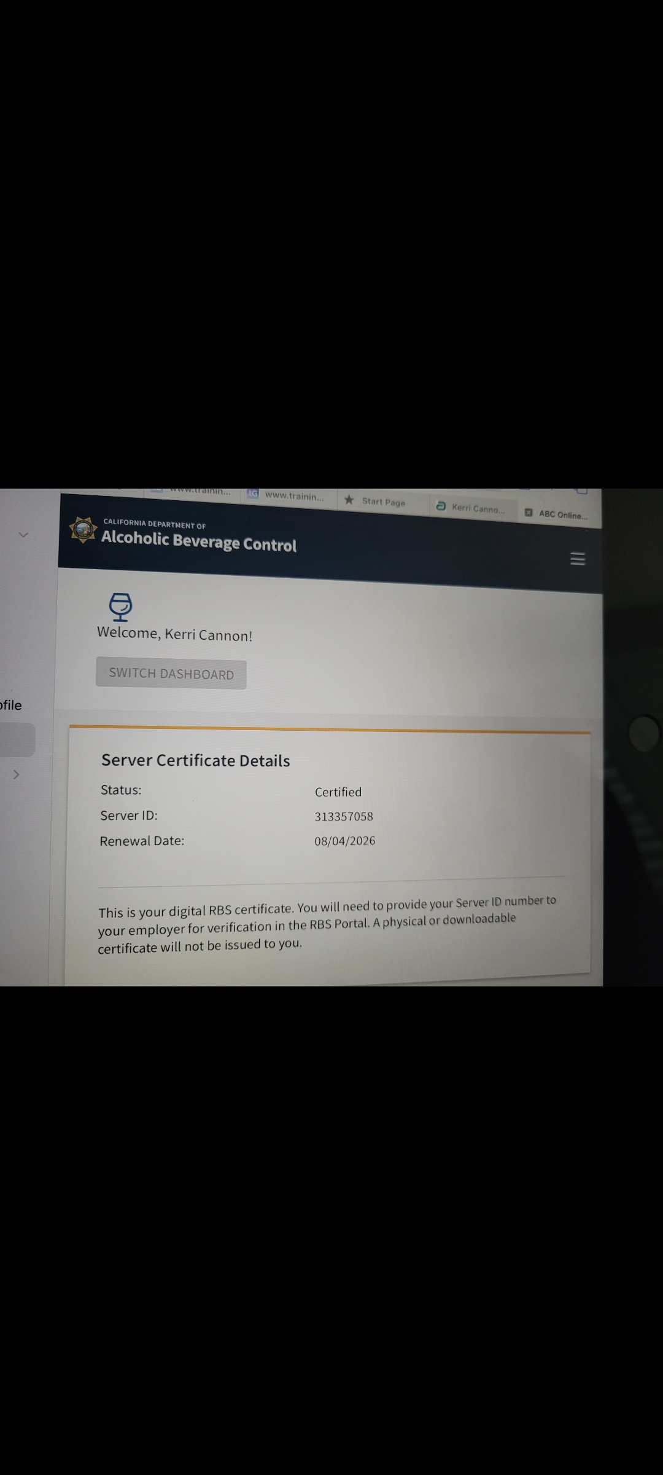663x1475 pixels.
Task: Switch to the ABC Online browser tab
Action: click(562, 515)
